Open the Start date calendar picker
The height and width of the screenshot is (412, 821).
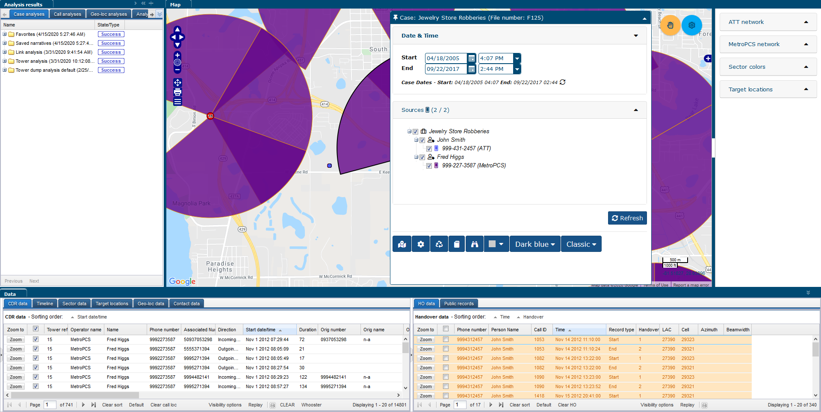pyautogui.click(x=471, y=58)
